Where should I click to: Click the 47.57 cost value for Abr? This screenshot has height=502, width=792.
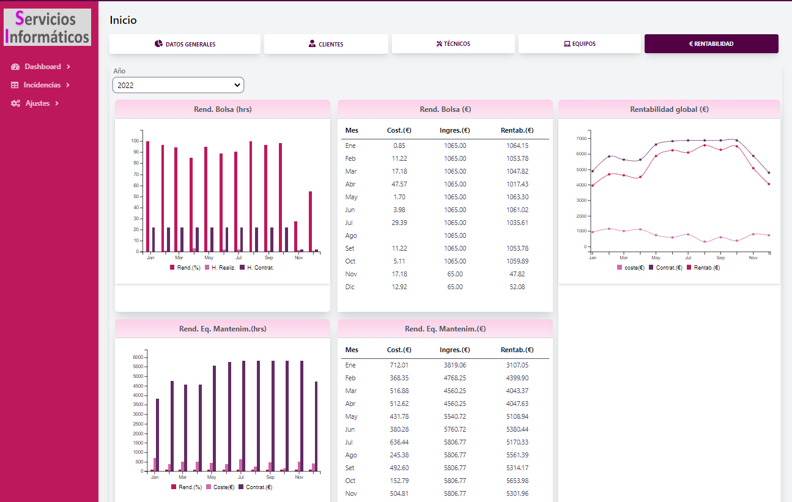point(399,184)
